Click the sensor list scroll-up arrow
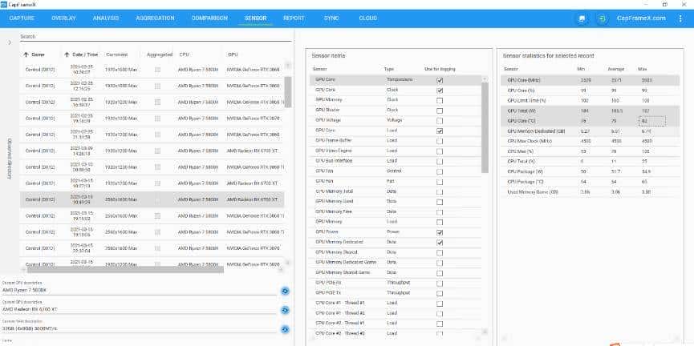The width and height of the screenshot is (694, 346). pyautogui.click(x=485, y=79)
